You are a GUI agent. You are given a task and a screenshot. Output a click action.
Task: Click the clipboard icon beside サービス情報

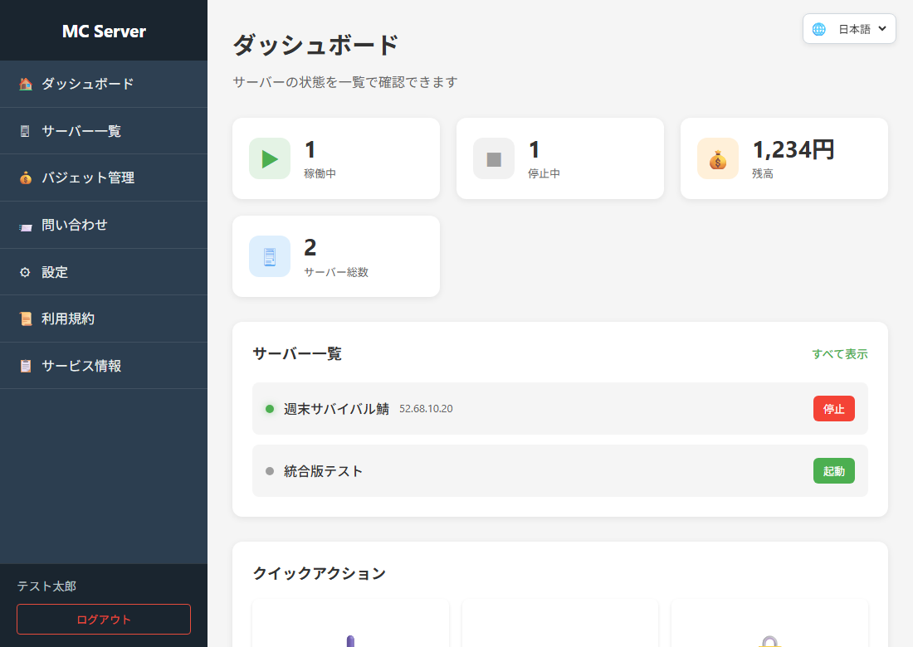tap(26, 366)
